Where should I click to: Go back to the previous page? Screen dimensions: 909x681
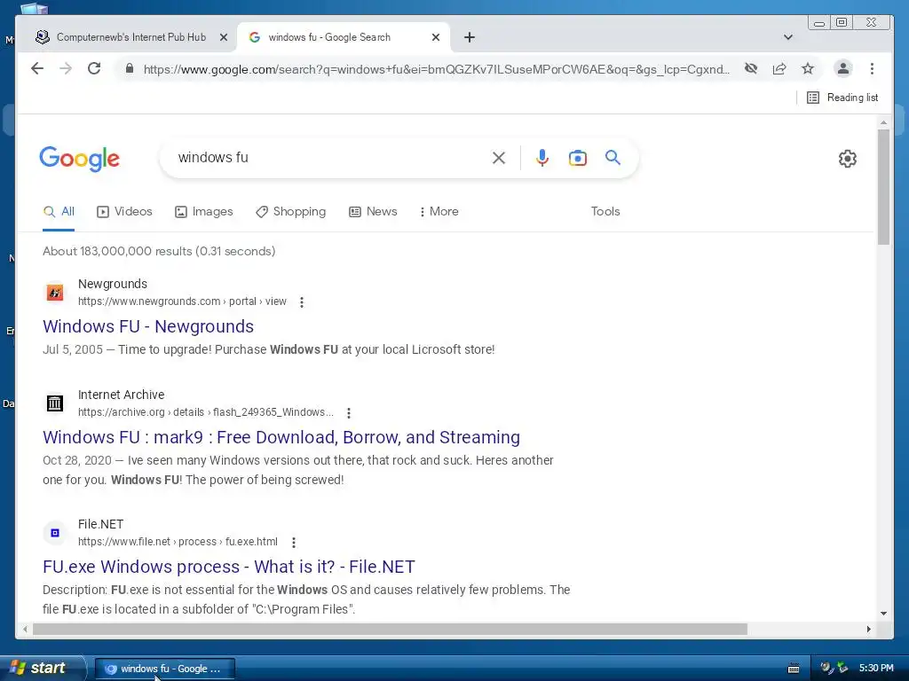[37, 69]
